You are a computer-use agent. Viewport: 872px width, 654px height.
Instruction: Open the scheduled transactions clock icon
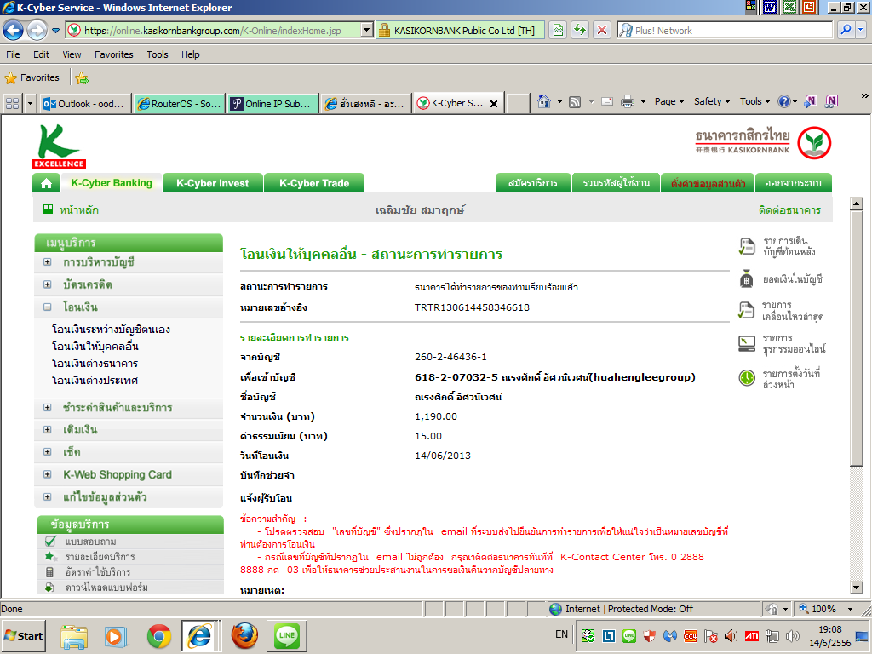[746, 378]
